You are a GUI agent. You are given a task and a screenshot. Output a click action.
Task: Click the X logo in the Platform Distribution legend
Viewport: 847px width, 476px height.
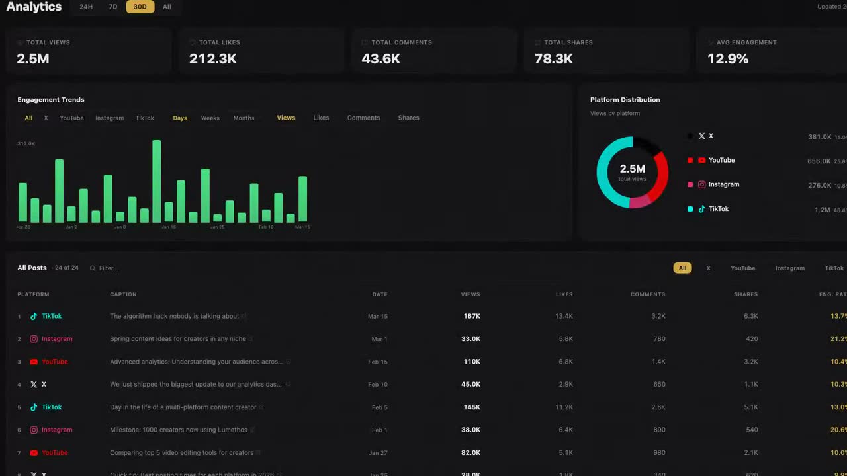coord(702,136)
